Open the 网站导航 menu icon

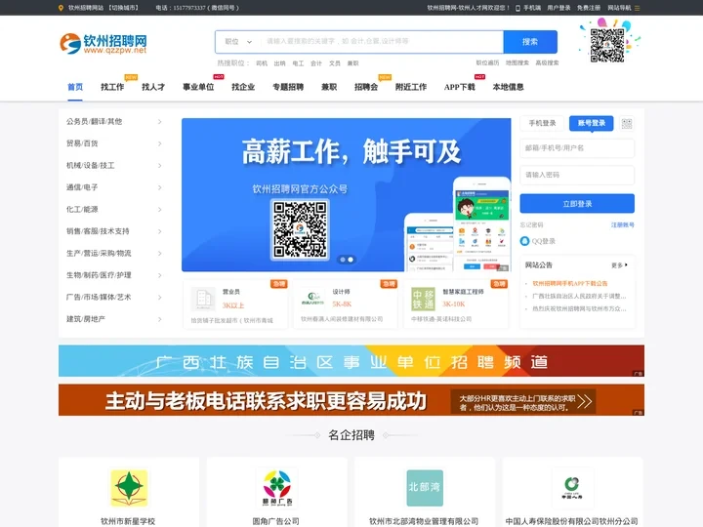[x=637, y=8]
